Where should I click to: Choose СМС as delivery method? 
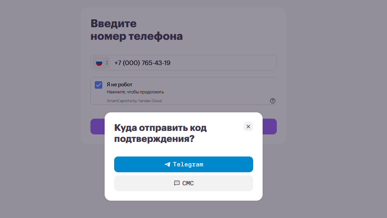(x=183, y=183)
